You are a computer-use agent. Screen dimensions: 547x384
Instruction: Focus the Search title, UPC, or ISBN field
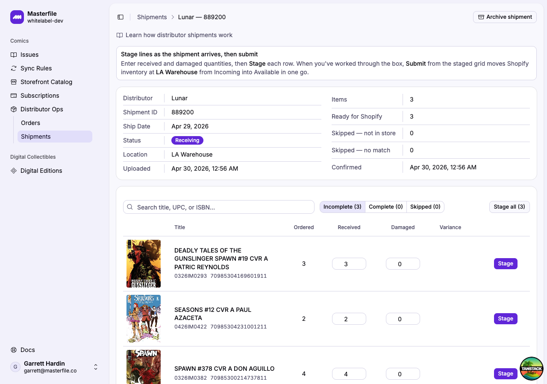point(219,207)
